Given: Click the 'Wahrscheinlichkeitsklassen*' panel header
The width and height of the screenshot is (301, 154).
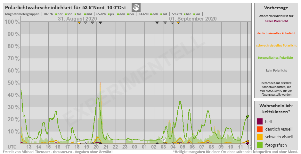Looking at the screenshot, I should click(x=276, y=108).
